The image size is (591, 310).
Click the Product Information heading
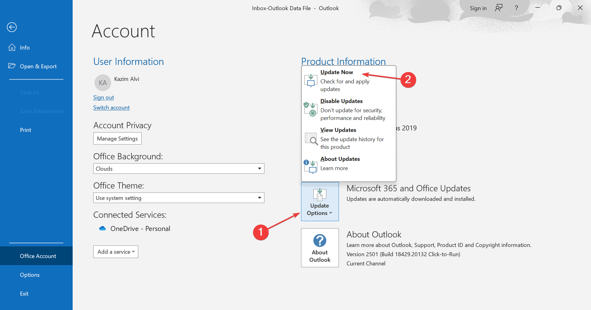coord(343,61)
